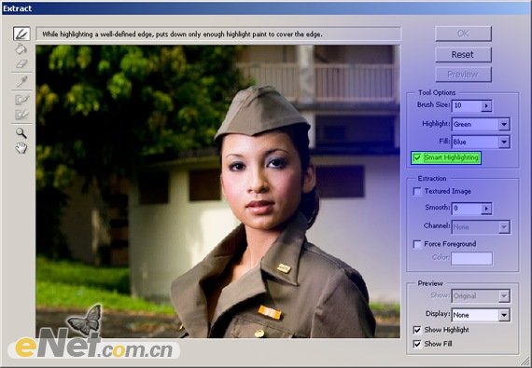Select the Eyedropper tool
The width and height of the screenshot is (532, 368).
point(21,82)
